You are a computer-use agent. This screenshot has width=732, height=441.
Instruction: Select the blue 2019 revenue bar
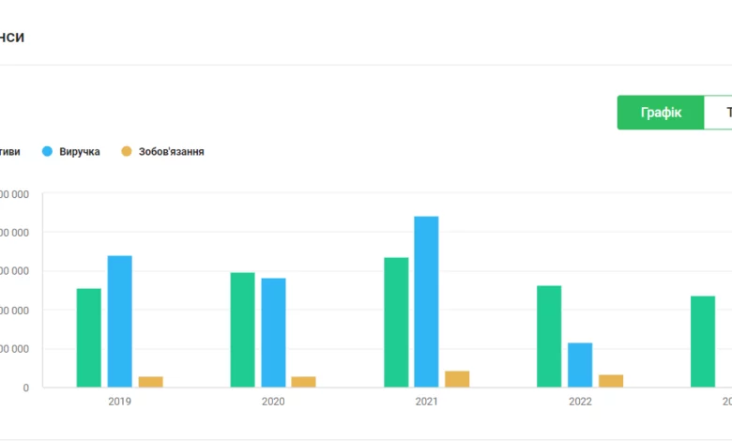pyautogui.click(x=120, y=322)
